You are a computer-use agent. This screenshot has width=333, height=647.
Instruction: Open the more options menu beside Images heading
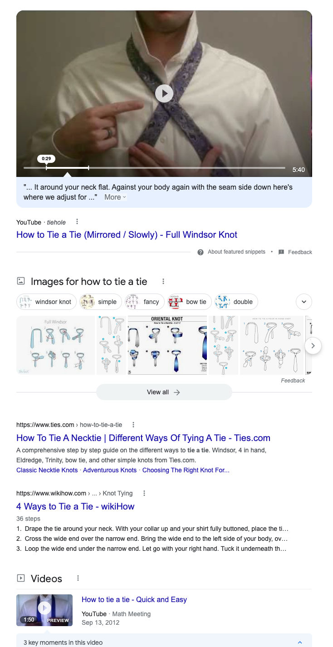163,281
